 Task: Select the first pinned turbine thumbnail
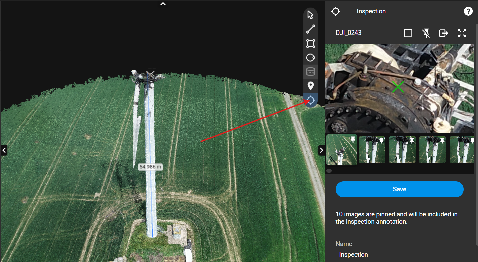click(342, 150)
